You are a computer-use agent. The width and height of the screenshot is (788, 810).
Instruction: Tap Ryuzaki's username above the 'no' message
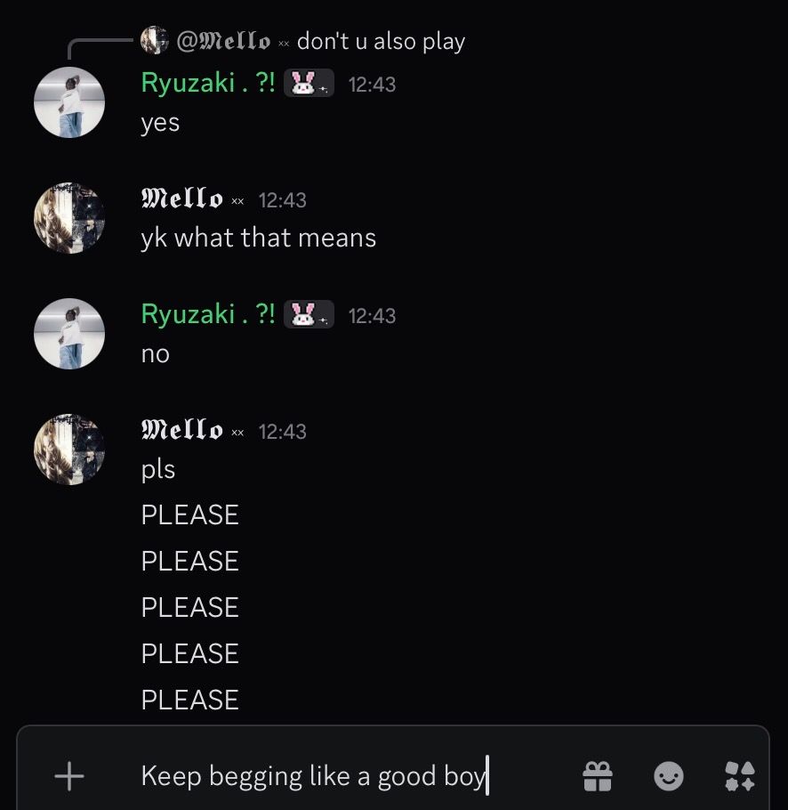click(208, 315)
